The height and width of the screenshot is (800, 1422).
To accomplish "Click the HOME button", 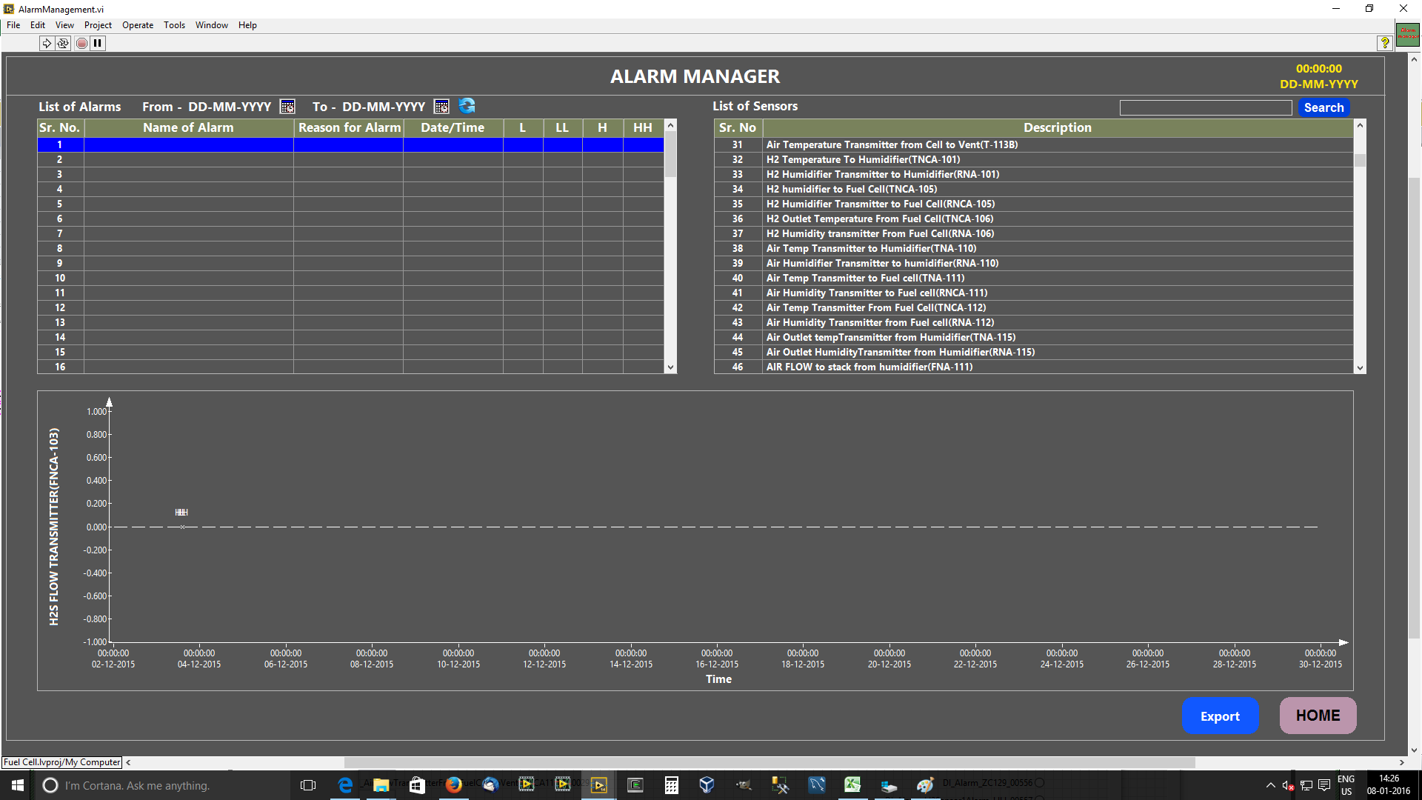I will (1318, 715).
